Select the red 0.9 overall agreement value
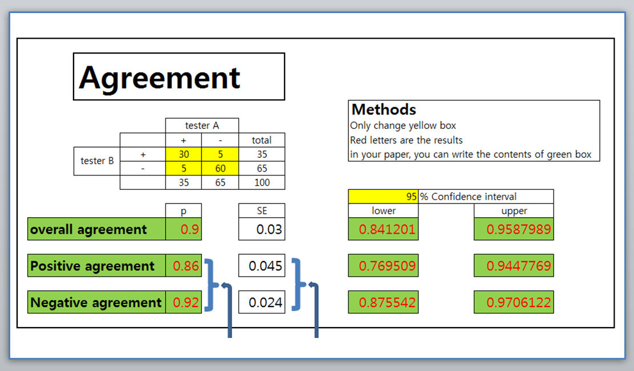This screenshot has width=634, height=371. pyautogui.click(x=188, y=229)
